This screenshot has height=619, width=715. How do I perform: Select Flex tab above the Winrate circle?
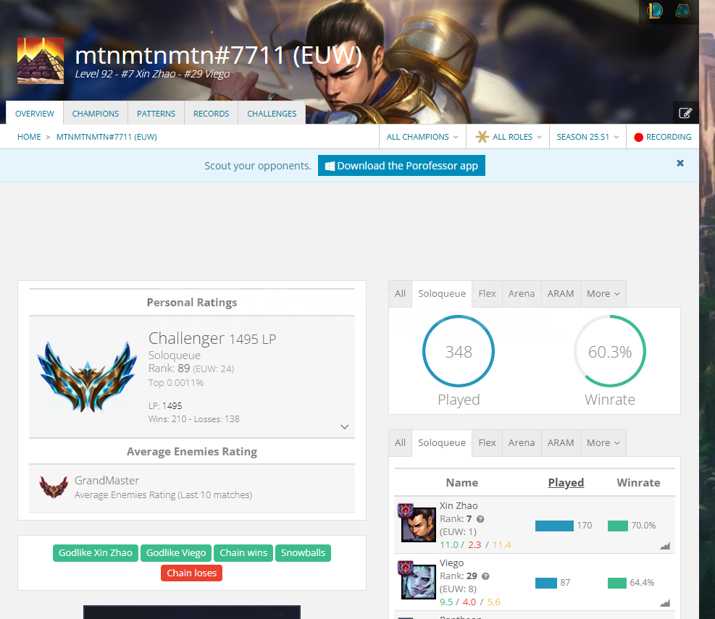pos(487,293)
